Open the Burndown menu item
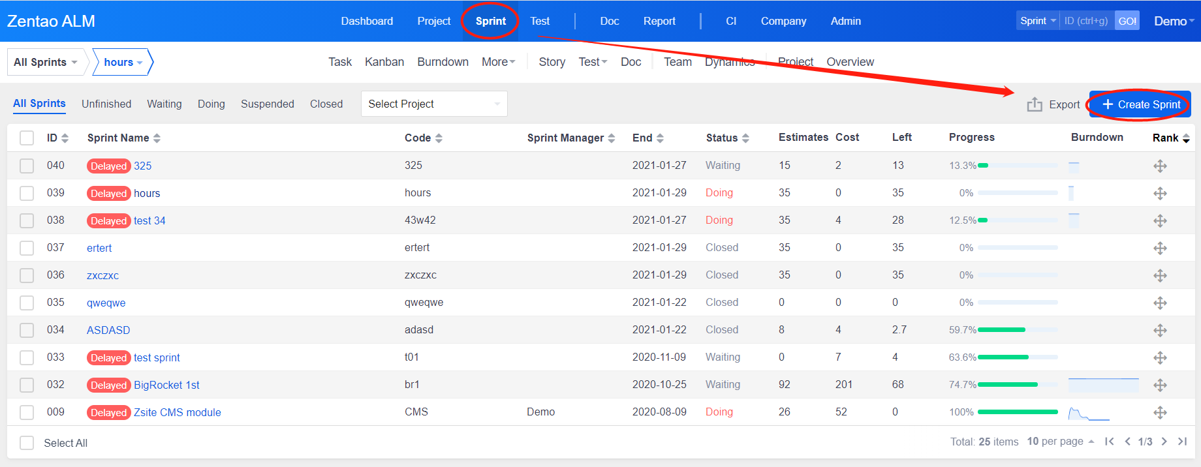This screenshot has height=467, width=1201. [x=443, y=62]
